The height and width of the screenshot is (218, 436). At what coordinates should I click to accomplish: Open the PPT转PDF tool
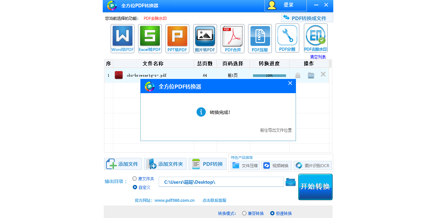click(177, 38)
